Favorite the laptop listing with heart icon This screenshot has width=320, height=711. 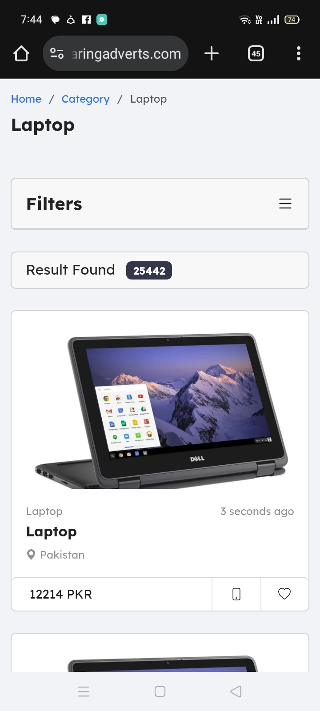click(x=284, y=594)
